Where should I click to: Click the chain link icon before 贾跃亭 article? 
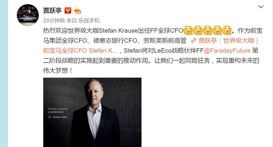[194, 41]
